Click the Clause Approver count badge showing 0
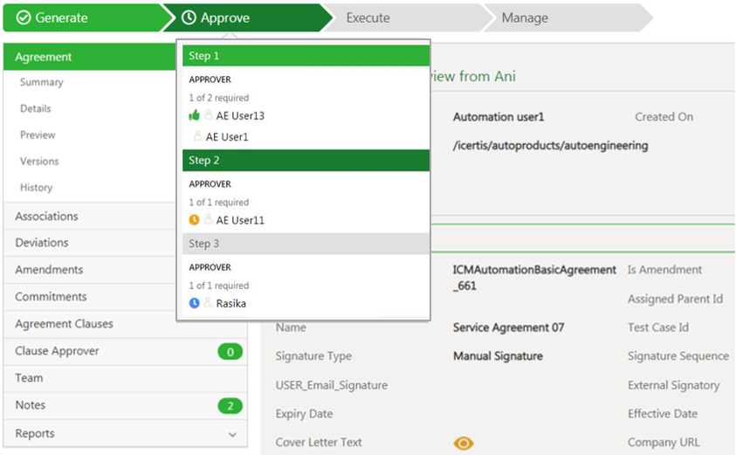This screenshot has height=455, width=736. click(230, 351)
